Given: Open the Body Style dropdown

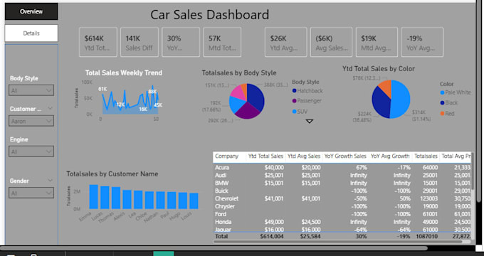Looking at the screenshot, I should (x=31, y=90).
